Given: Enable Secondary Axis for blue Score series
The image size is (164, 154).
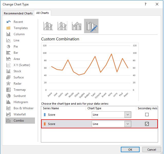Looking at the screenshot, I should [147, 115].
